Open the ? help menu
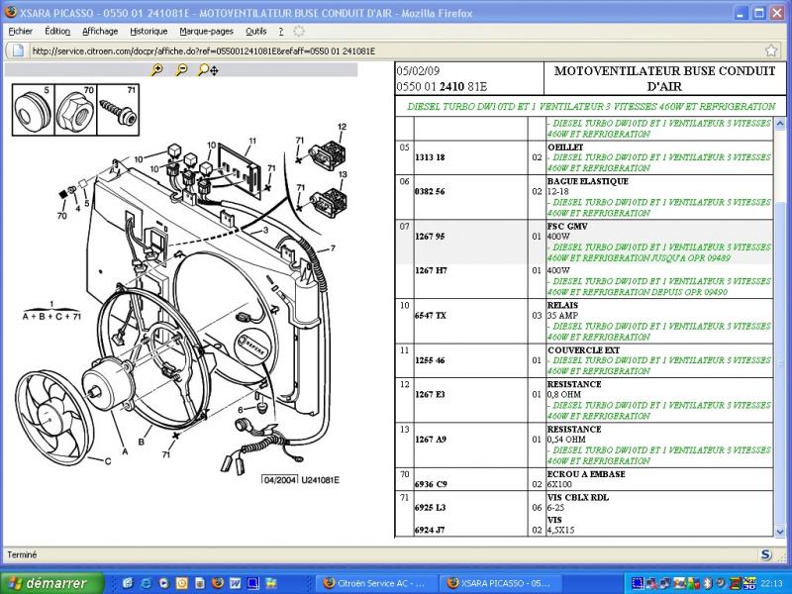This screenshot has height=594, width=792. [281, 32]
